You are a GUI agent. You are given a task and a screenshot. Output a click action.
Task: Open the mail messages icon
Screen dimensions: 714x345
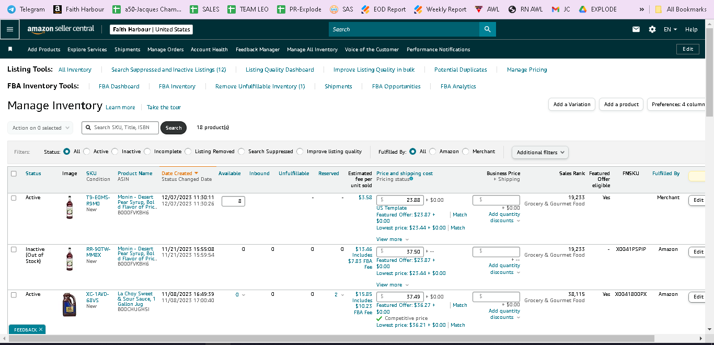(636, 29)
